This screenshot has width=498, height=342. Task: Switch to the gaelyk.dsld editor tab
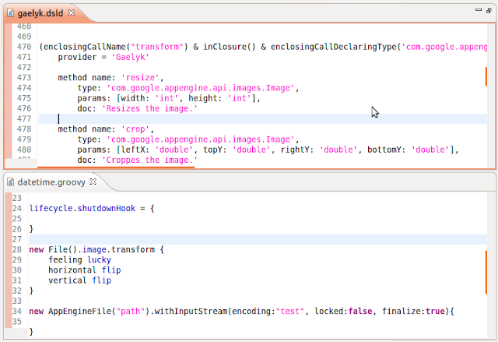(40, 13)
